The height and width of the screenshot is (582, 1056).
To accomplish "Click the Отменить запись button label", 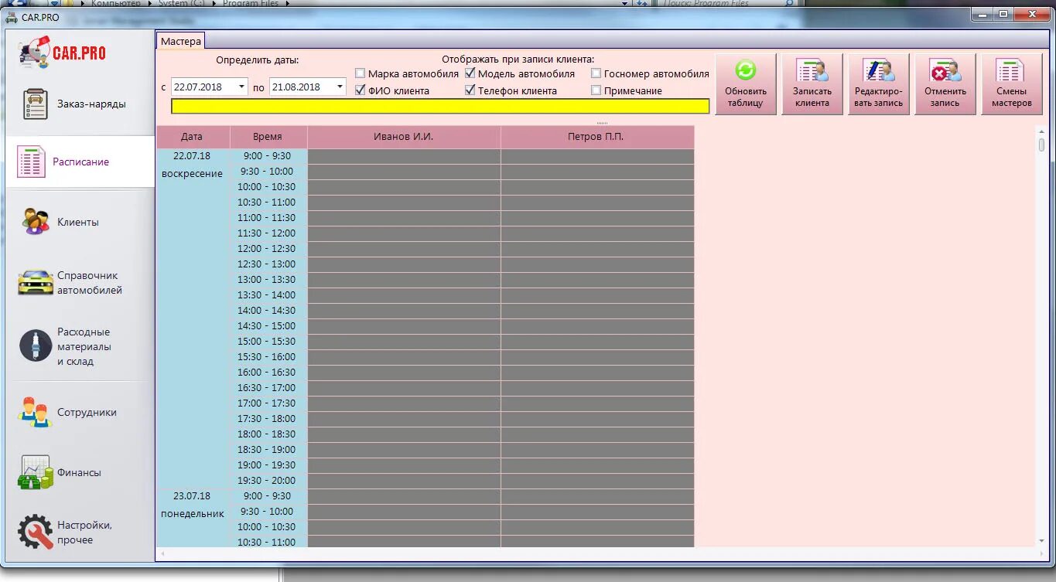I will (945, 97).
